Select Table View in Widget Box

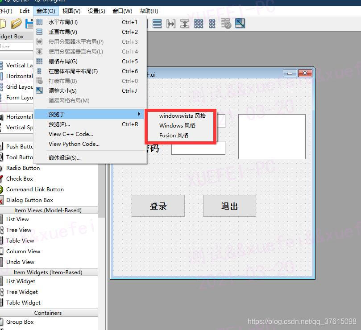(x=20, y=241)
